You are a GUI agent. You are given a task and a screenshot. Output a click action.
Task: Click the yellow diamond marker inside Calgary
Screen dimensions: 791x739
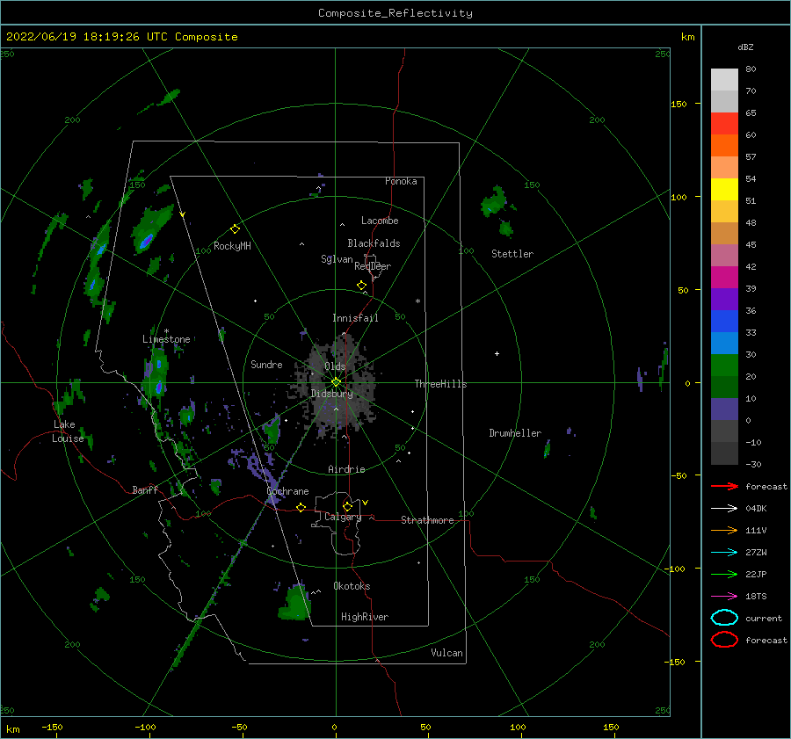(x=347, y=506)
